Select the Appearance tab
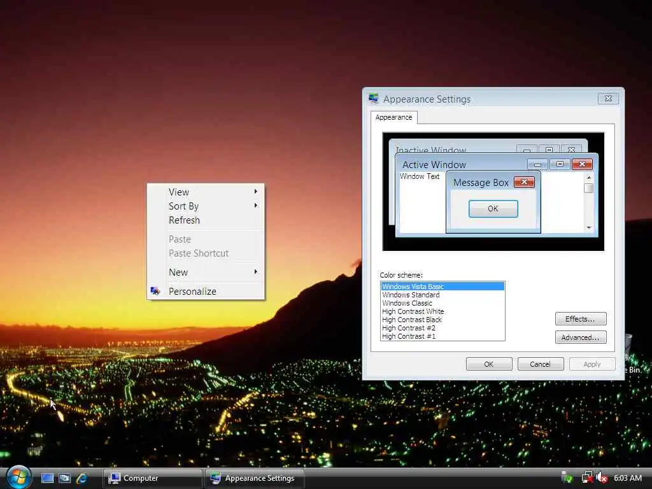 (x=393, y=117)
